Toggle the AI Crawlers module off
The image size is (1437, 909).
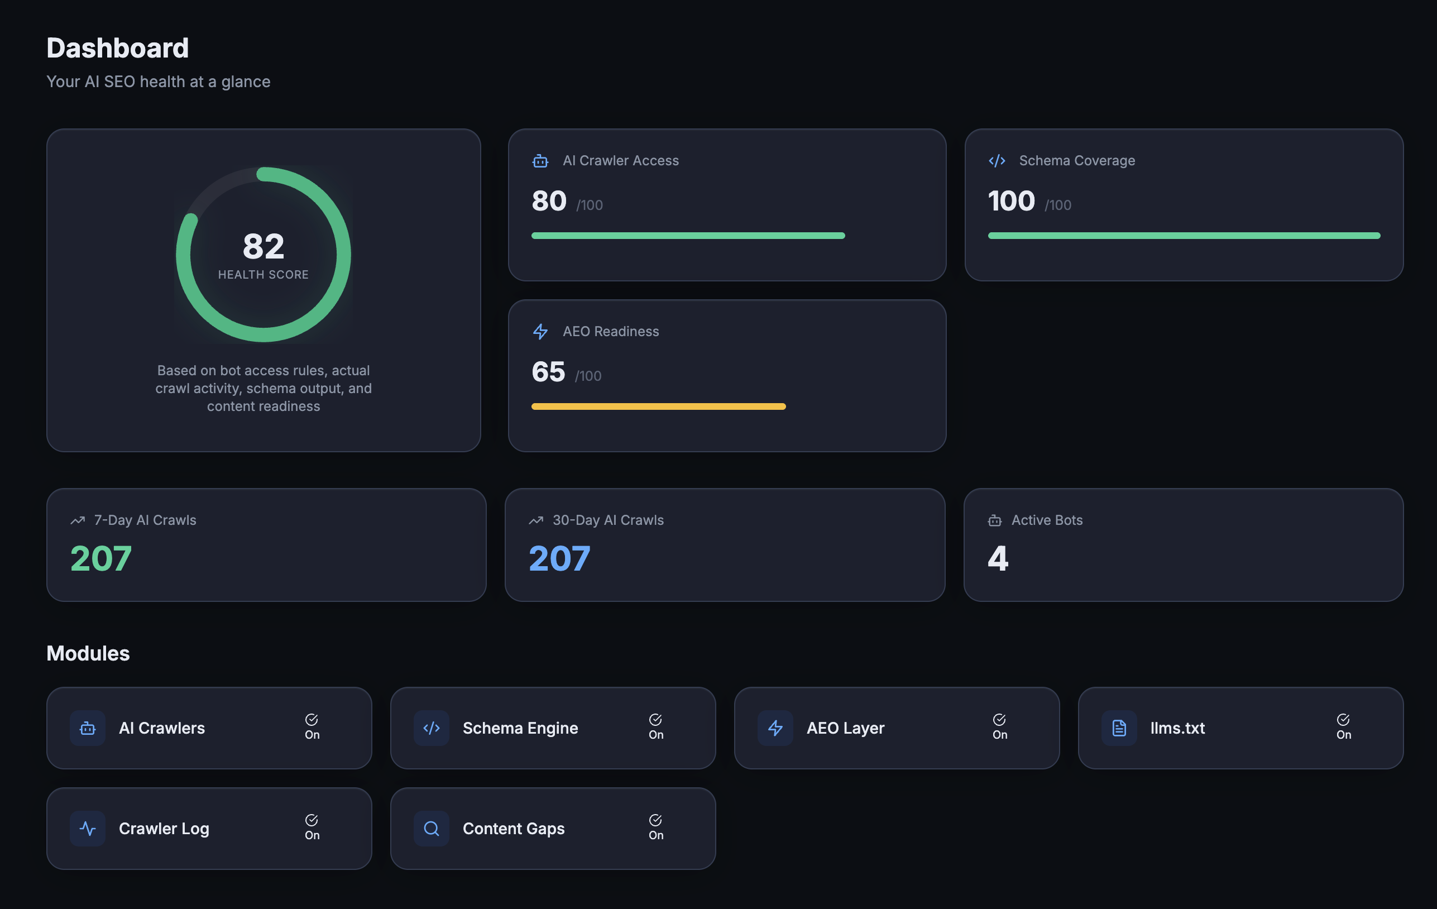pyautogui.click(x=312, y=728)
